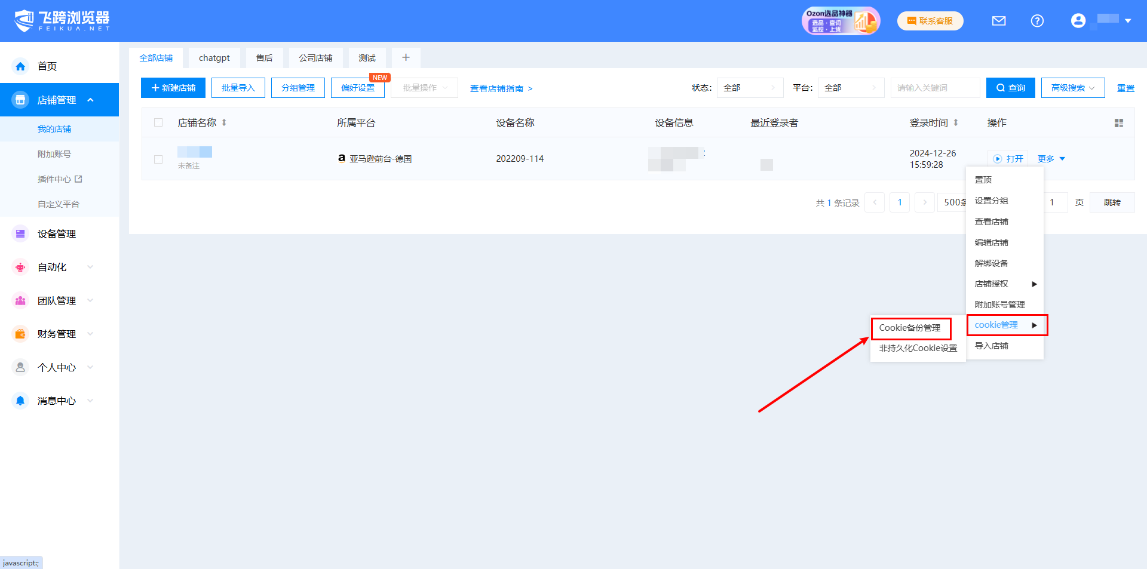1147x569 pixels.
Task: Toggle the select-all checkbox in table header
Action: 158,123
